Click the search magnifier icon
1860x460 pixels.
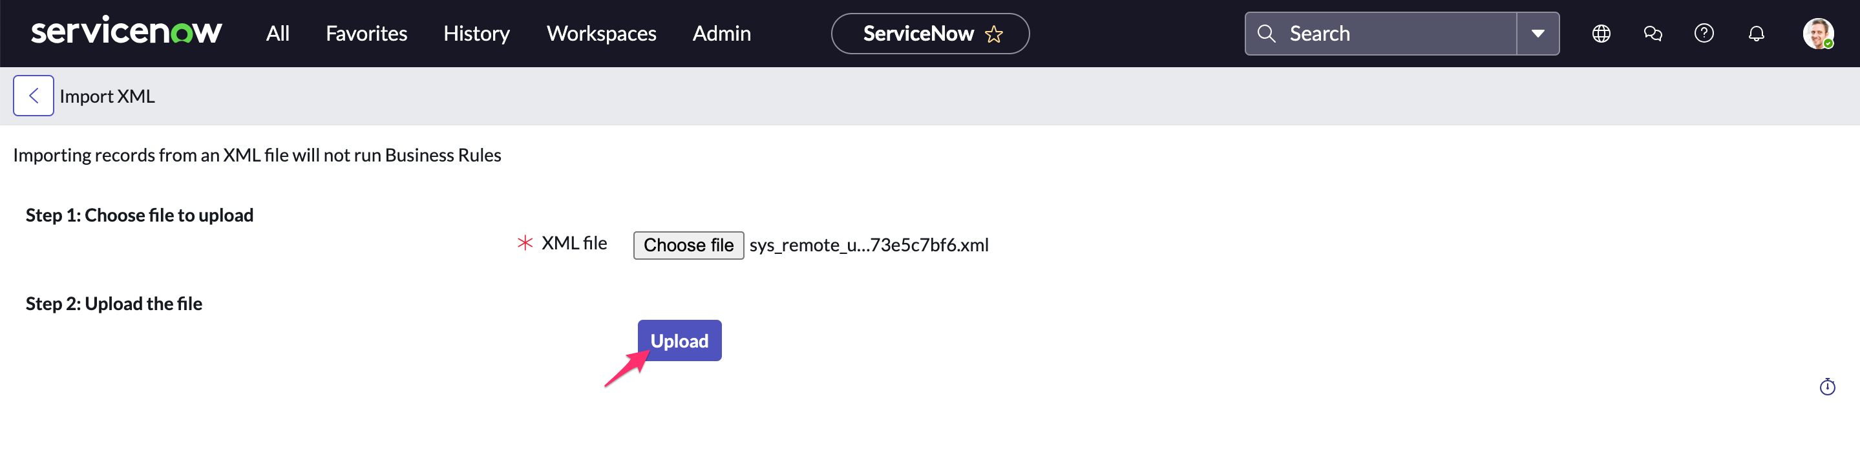click(1266, 34)
